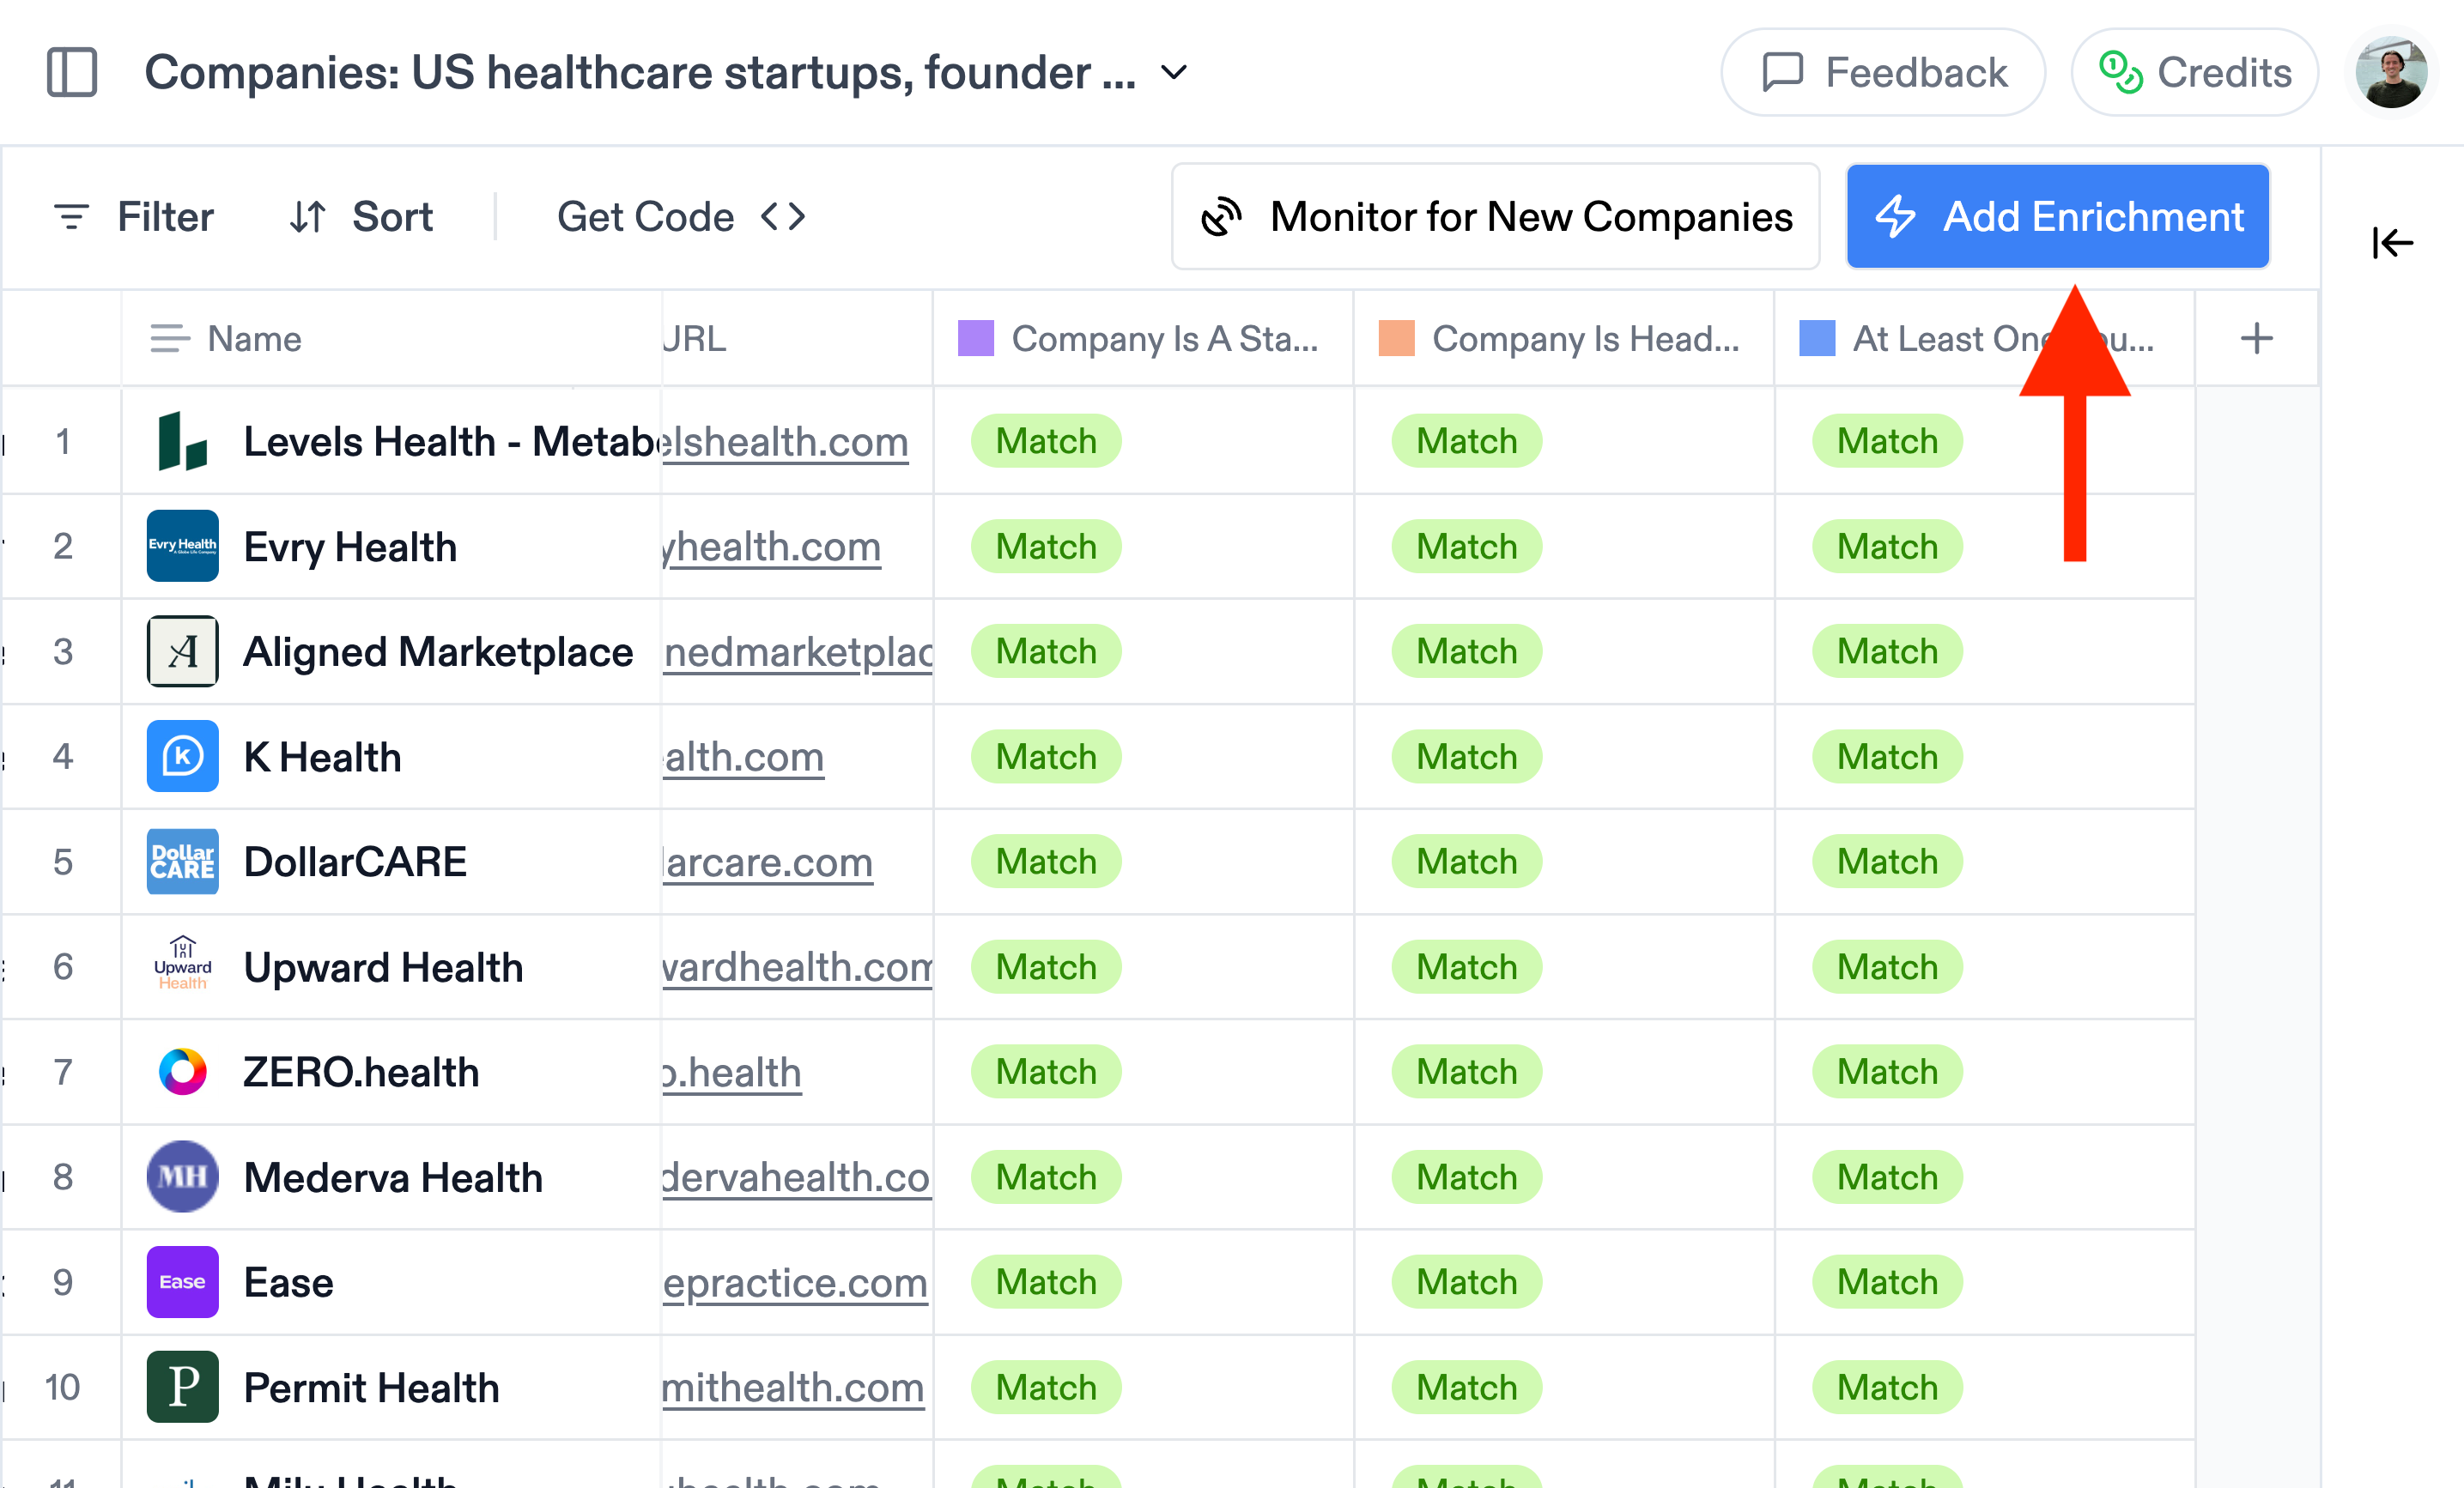
Task: Click the Permit Health logo icon
Action: pyautogui.click(x=182, y=1387)
